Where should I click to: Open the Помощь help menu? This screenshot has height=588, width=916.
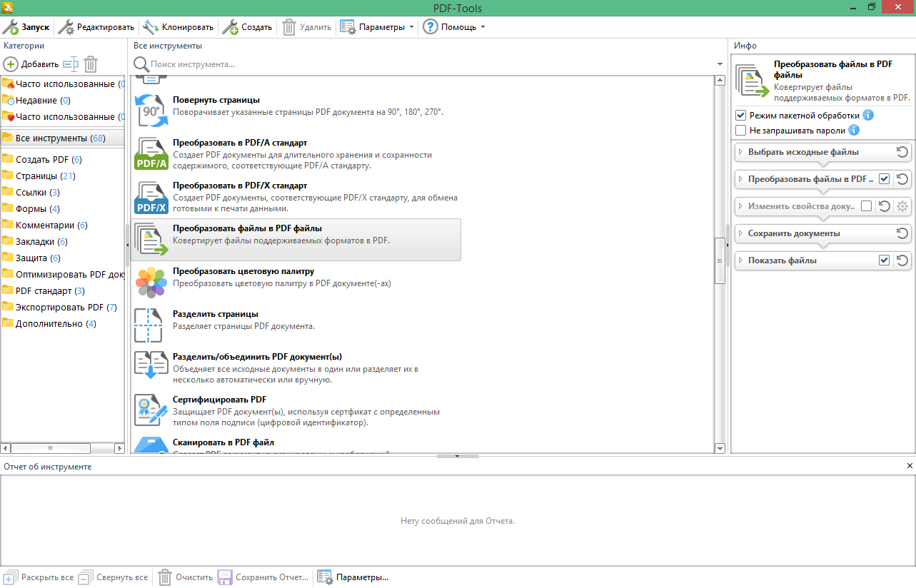454,27
